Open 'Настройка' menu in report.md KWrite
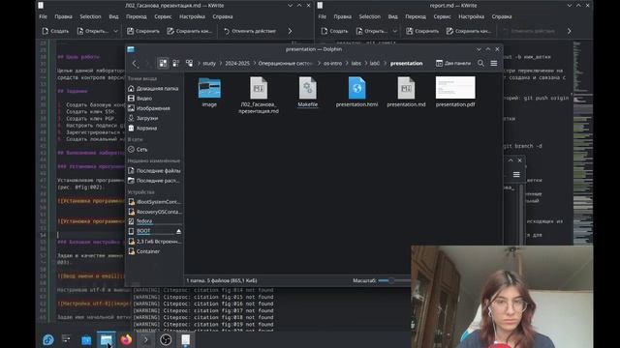The image size is (620, 348). tap(472, 16)
